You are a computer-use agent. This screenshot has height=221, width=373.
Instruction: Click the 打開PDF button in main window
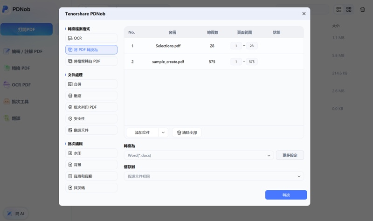pos(27,29)
